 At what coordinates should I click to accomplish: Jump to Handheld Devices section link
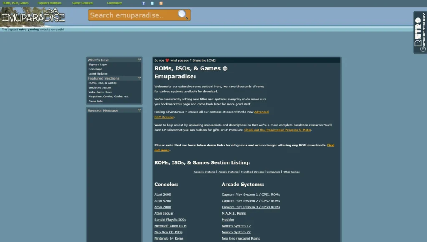click(252, 172)
